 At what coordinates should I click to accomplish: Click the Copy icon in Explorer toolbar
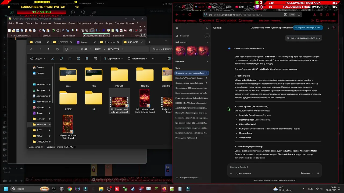coord(61,58)
